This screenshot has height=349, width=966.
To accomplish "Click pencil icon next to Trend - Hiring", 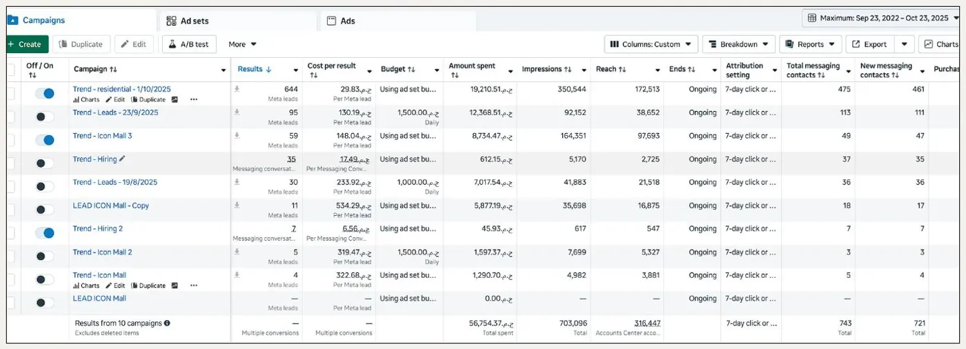I will click(x=122, y=159).
